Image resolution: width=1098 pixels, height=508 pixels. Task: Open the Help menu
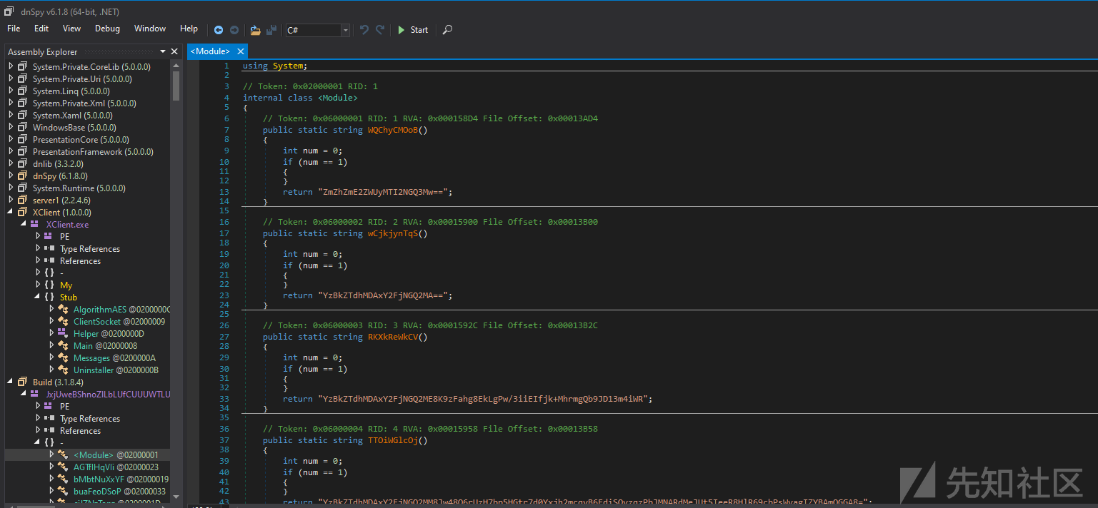pyautogui.click(x=189, y=29)
